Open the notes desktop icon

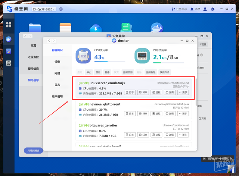pyautogui.click(x=65, y=28)
